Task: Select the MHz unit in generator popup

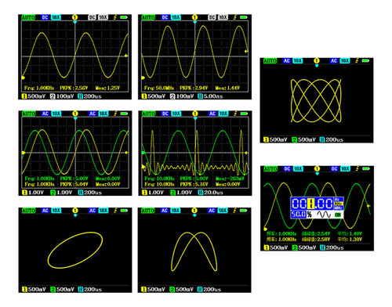Action: [x=338, y=208]
